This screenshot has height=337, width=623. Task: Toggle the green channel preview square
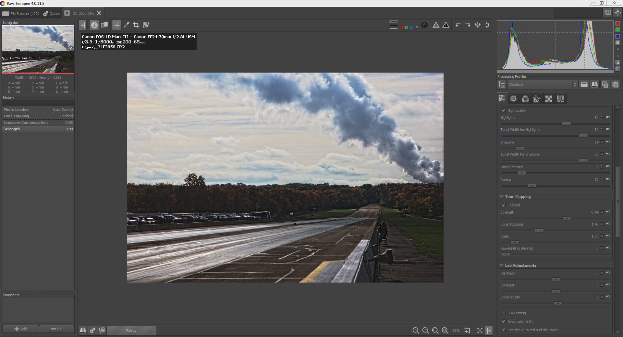pyautogui.click(x=407, y=27)
